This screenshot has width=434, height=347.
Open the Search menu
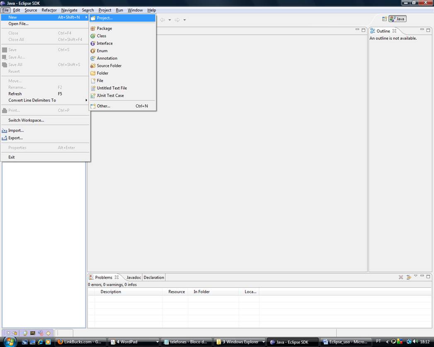(88, 10)
